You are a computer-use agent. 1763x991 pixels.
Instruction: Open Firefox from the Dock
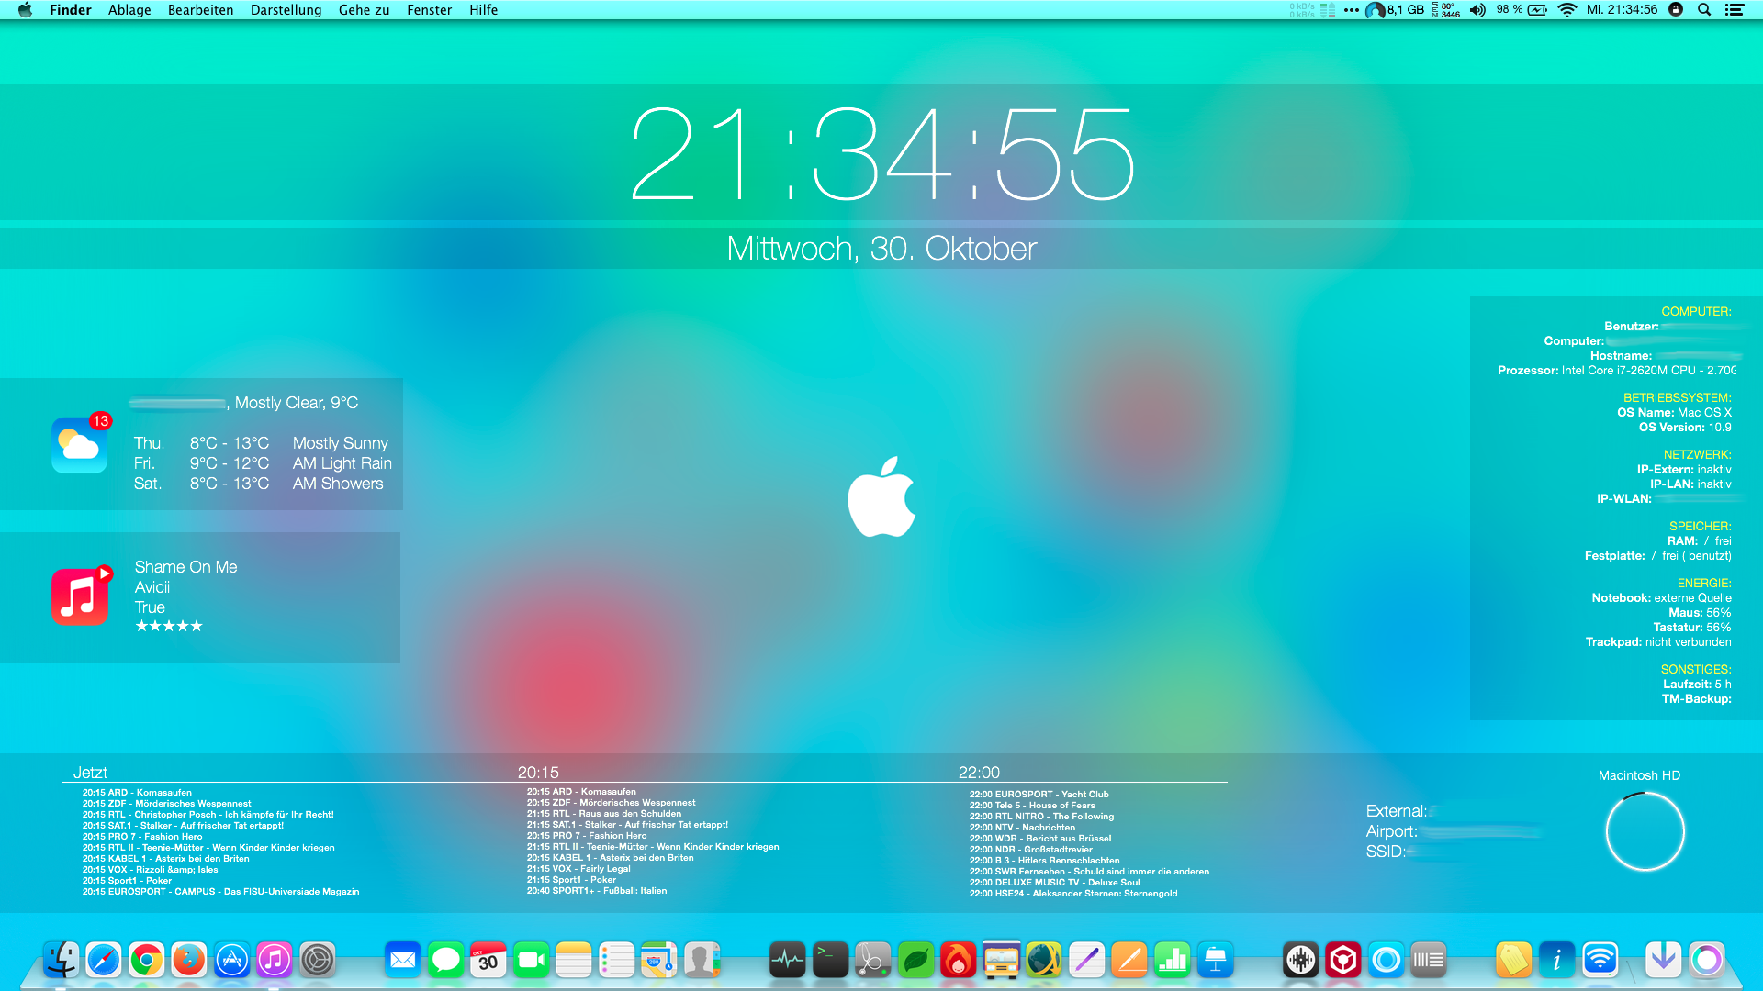(188, 960)
